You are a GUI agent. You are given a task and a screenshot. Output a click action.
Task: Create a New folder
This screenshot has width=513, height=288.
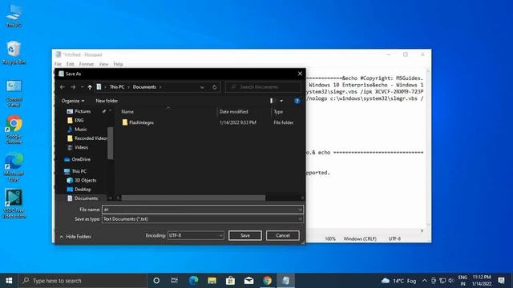(x=107, y=101)
